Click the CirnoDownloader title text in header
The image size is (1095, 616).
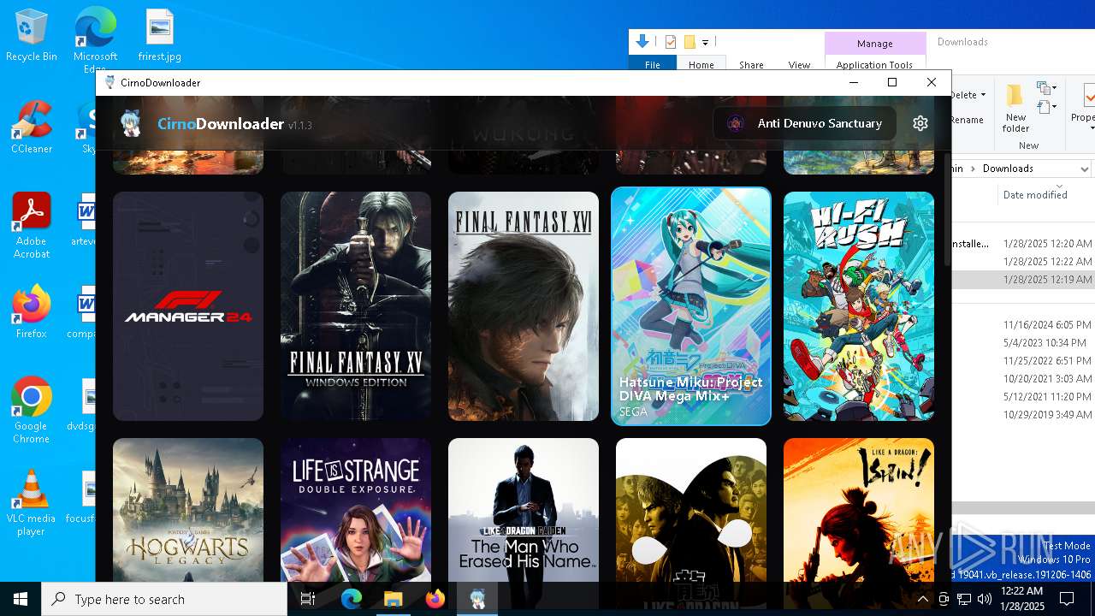(220, 124)
